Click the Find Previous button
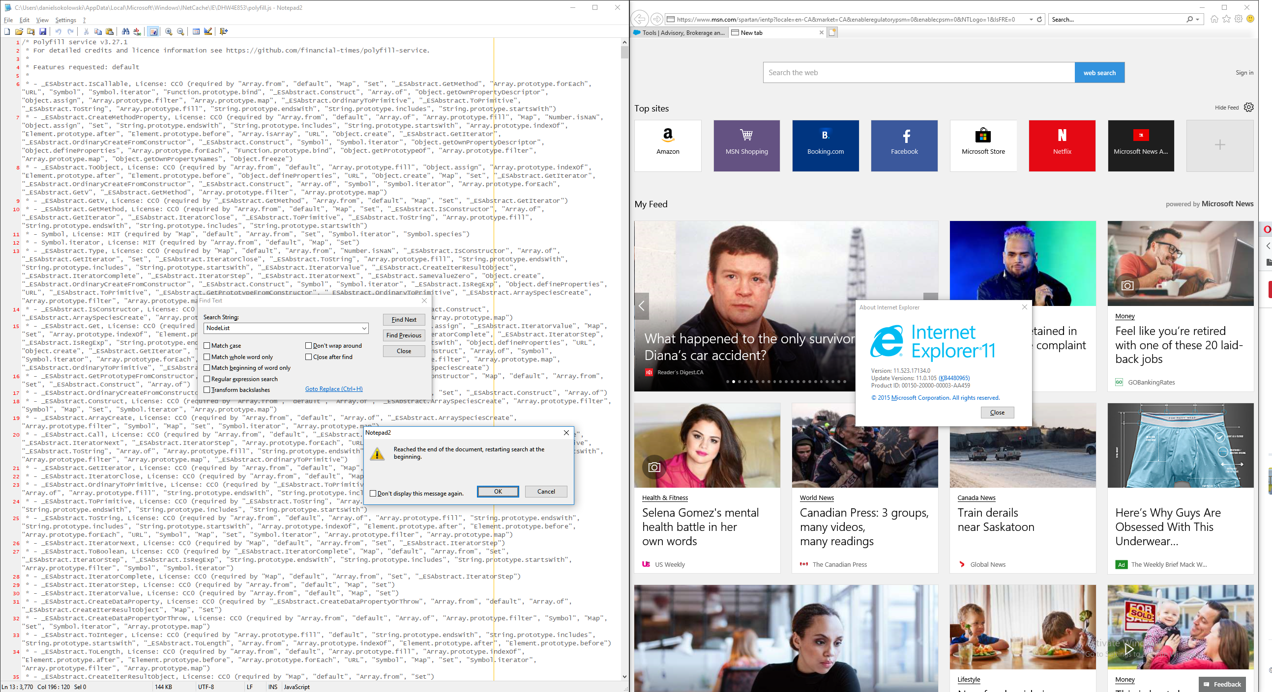1272x692 pixels. (404, 335)
